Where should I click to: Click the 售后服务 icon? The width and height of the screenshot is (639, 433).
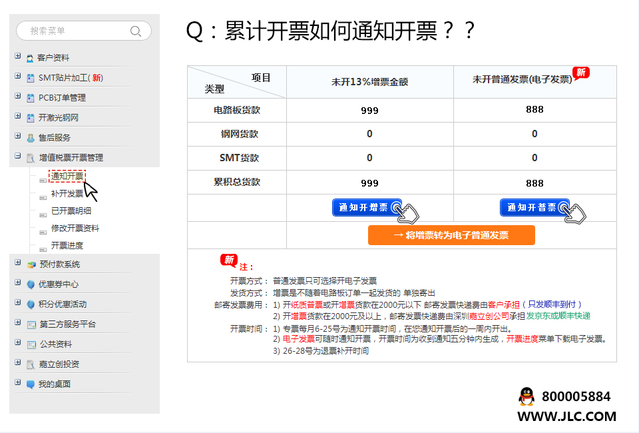[31, 139]
